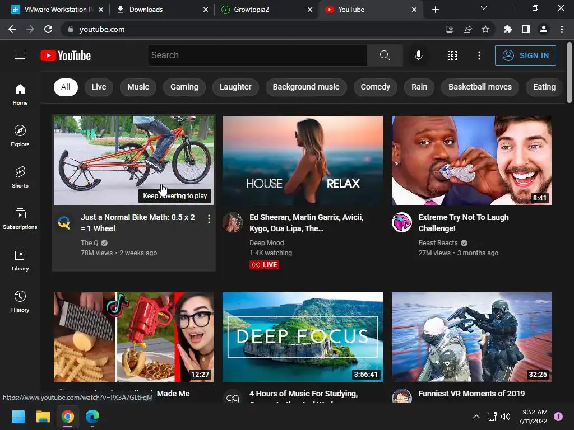Toggle the browser side panel
The image size is (574, 430).
526,29
